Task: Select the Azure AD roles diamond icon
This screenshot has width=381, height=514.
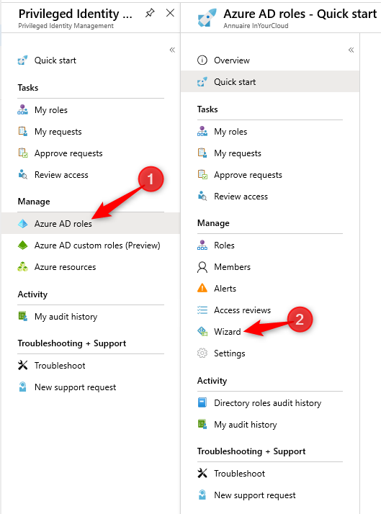Action: click(x=22, y=224)
